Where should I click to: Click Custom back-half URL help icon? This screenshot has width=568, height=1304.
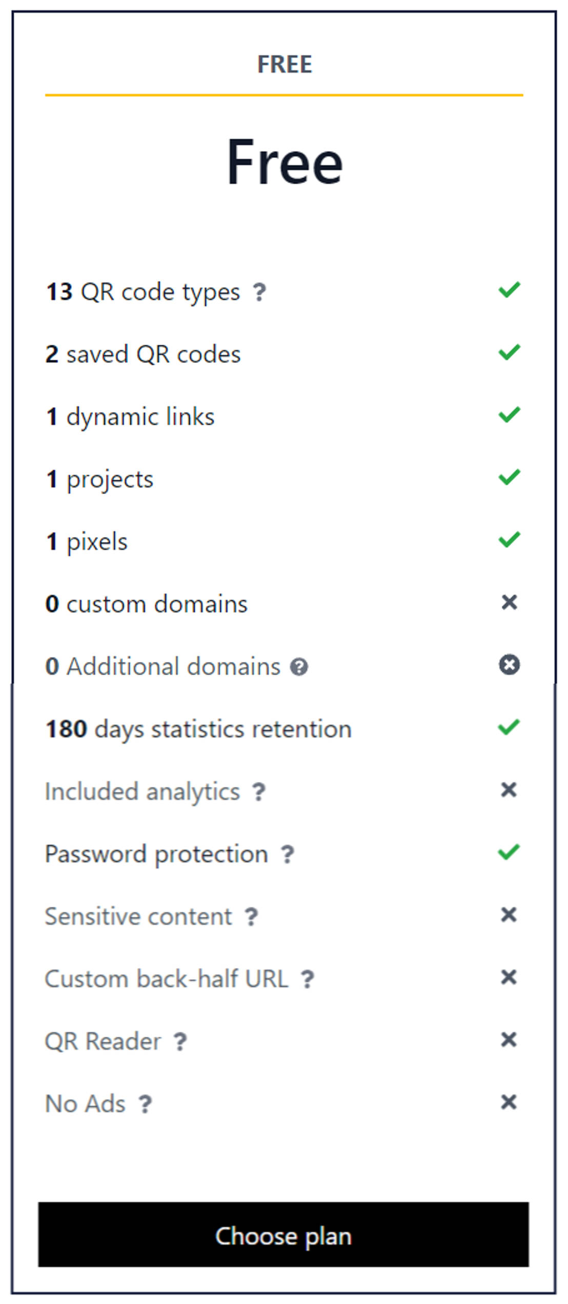point(307,979)
